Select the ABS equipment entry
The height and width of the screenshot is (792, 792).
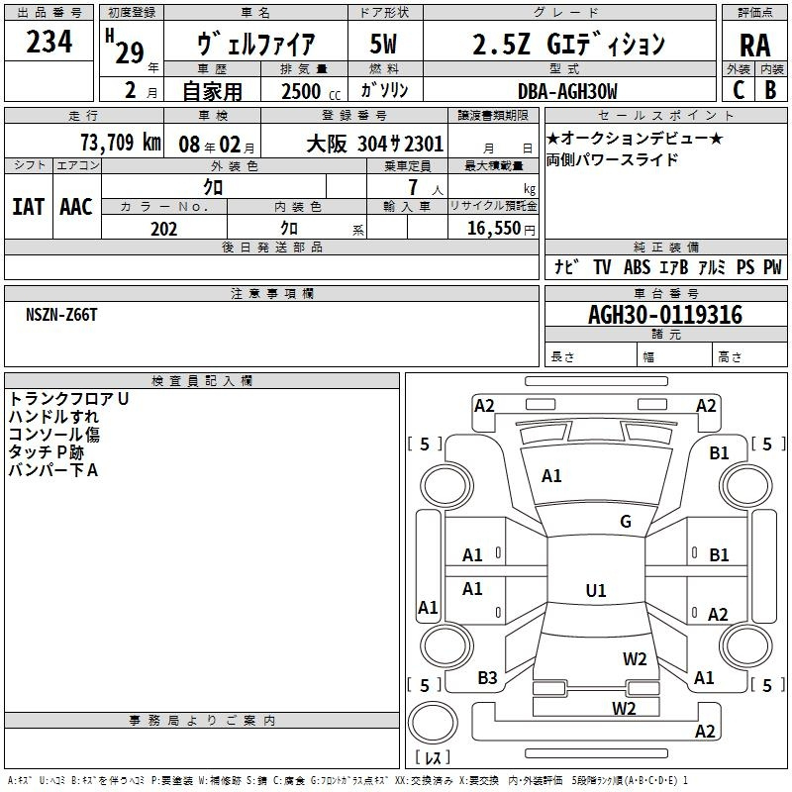coord(637,266)
